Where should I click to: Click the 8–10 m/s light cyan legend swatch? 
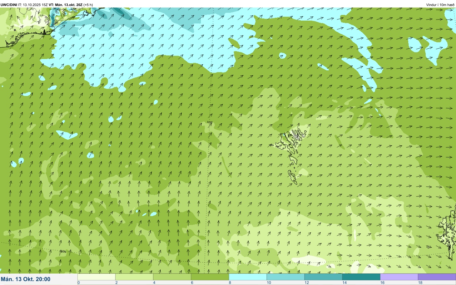click(248, 277)
